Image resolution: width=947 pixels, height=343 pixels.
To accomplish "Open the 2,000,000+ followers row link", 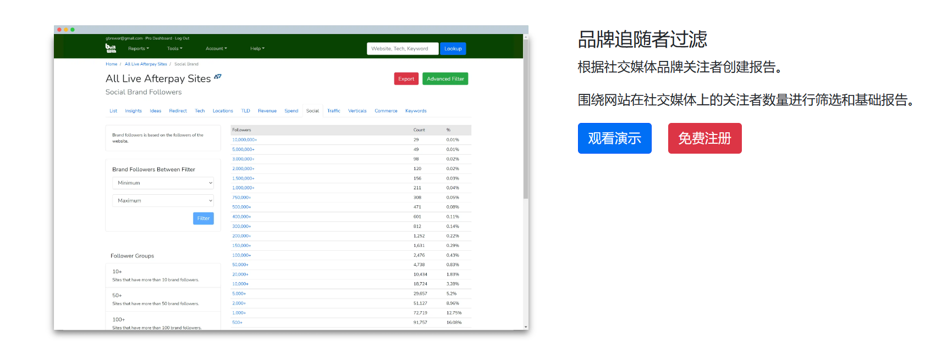I will [x=243, y=168].
